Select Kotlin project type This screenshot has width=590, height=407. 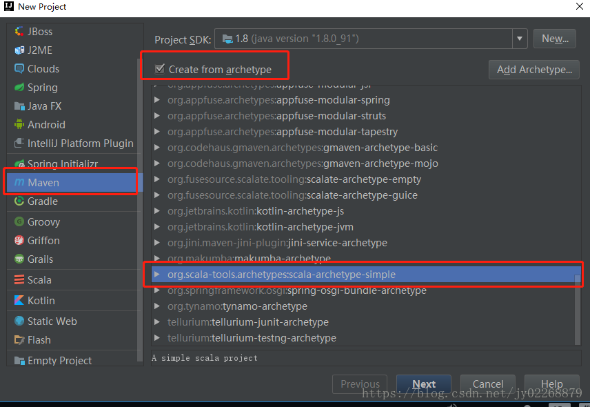[x=73, y=301]
